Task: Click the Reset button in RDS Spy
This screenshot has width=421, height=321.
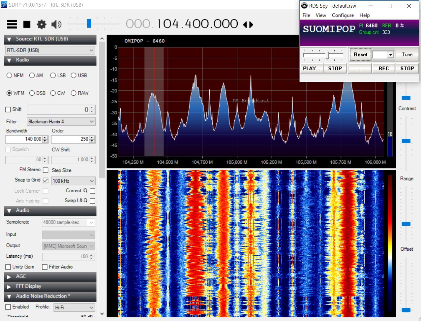Action: (360, 55)
